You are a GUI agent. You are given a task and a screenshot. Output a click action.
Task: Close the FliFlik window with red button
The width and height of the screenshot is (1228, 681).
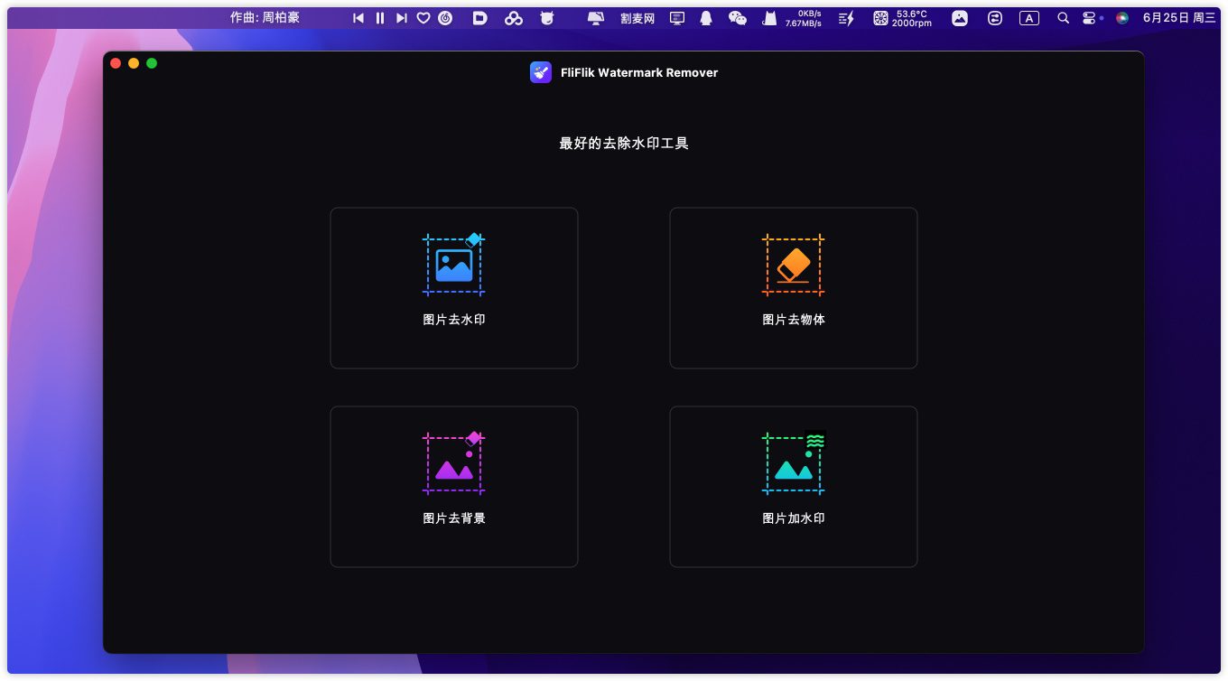[116, 63]
